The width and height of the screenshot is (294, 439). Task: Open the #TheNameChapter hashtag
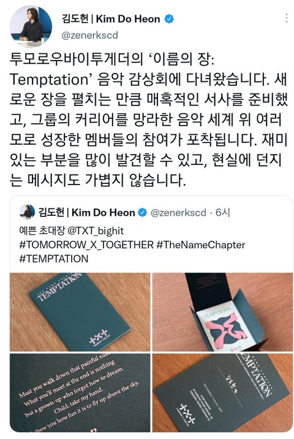tap(201, 245)
